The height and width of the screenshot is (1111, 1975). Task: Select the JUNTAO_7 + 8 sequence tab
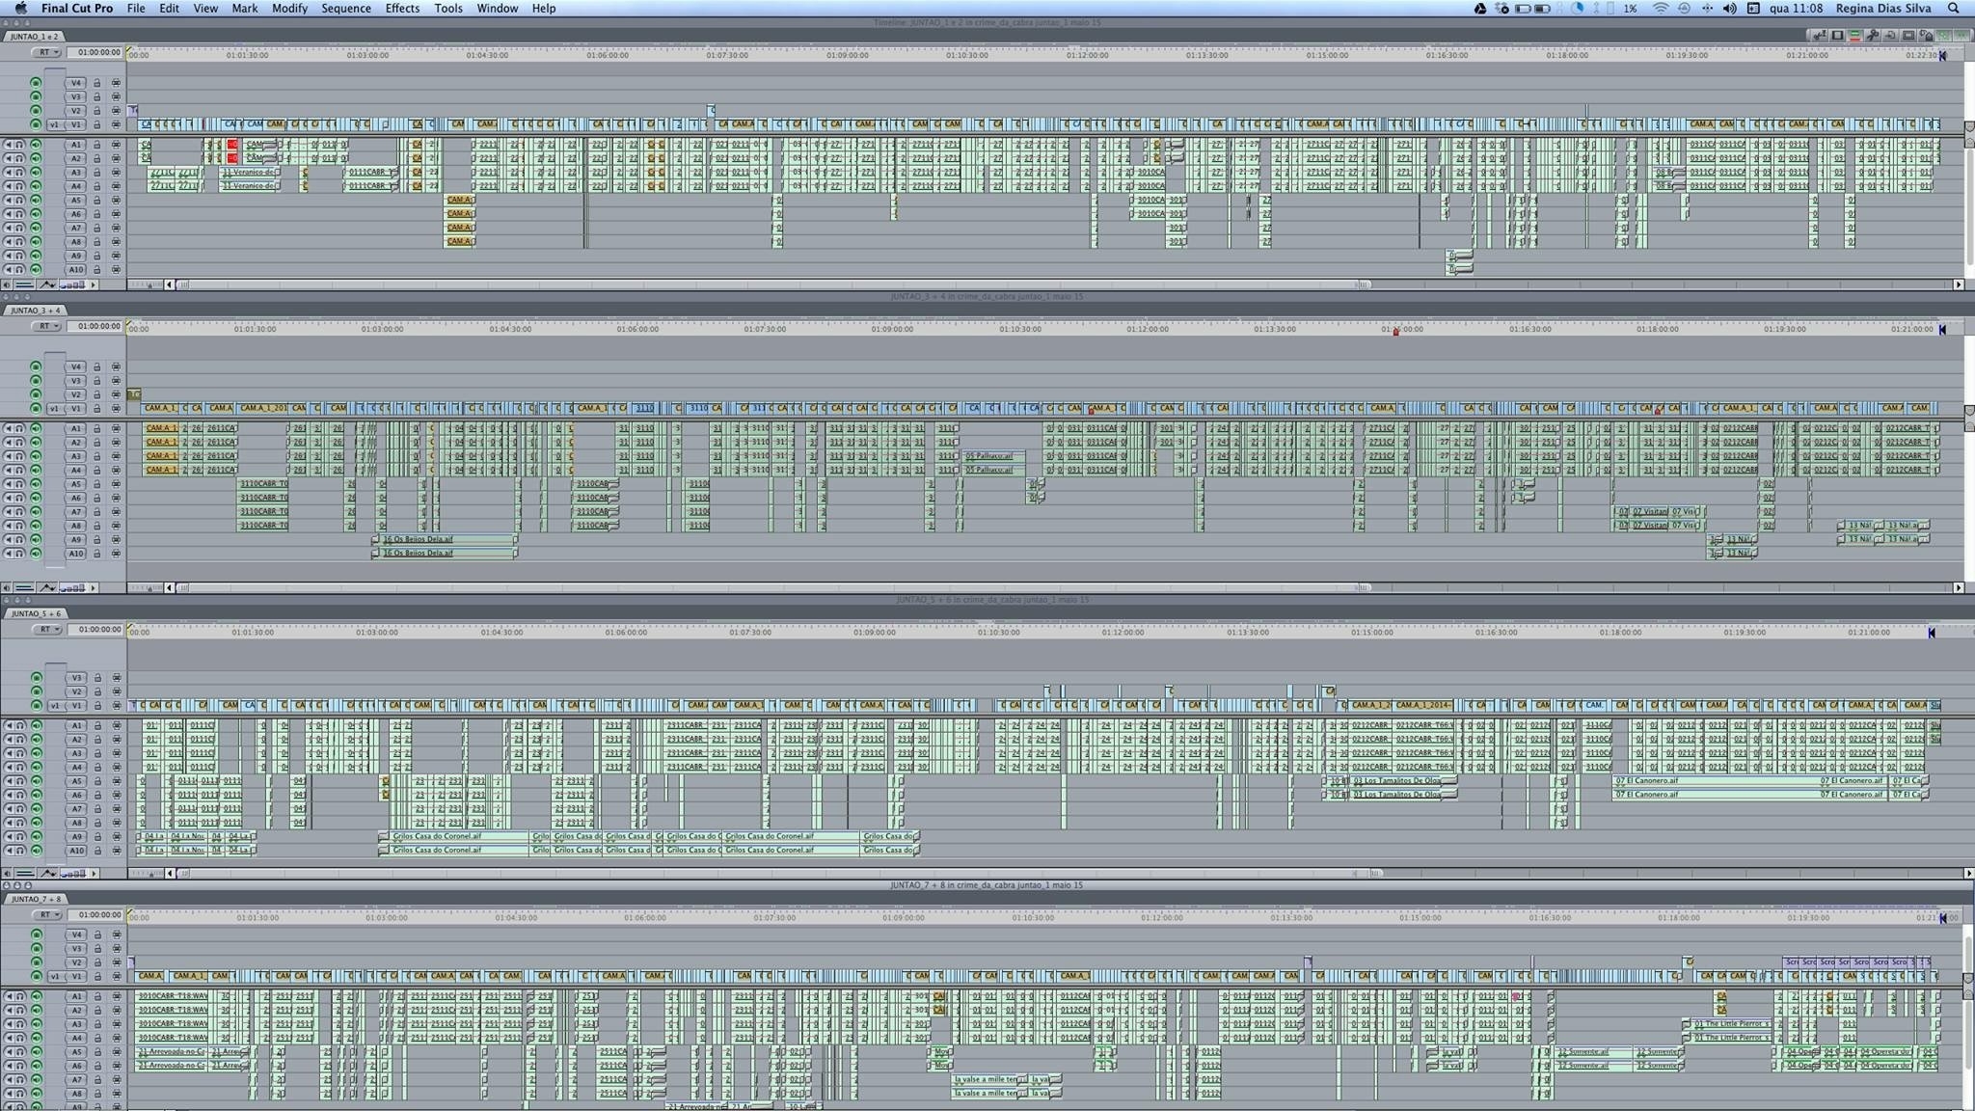[36, 899]
